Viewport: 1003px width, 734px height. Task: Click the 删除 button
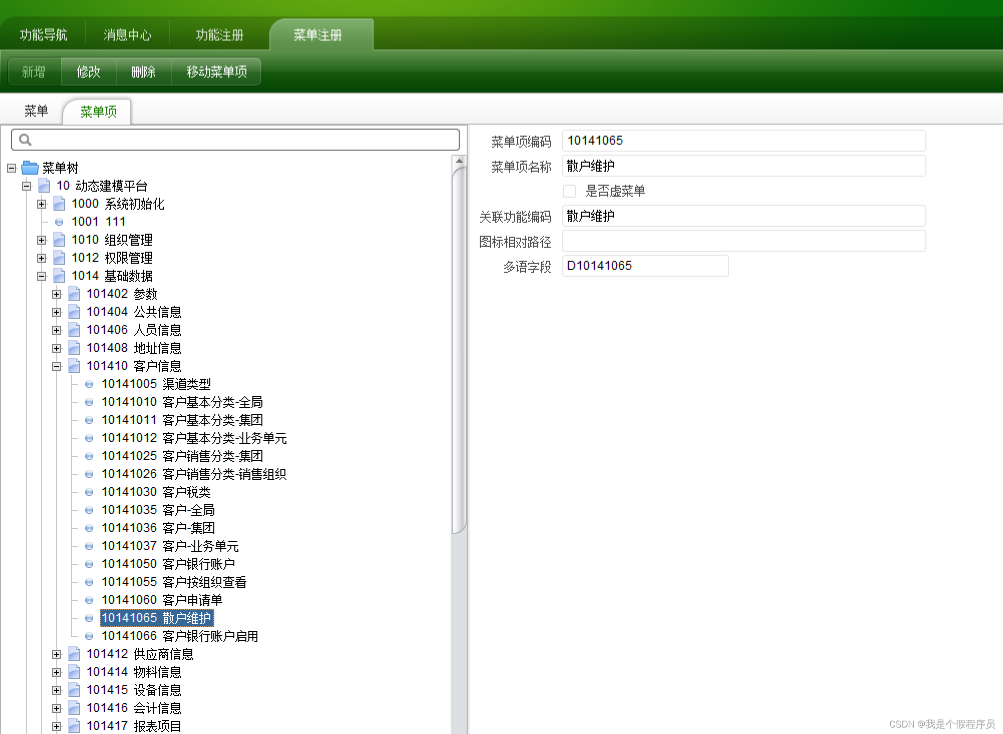144,72
